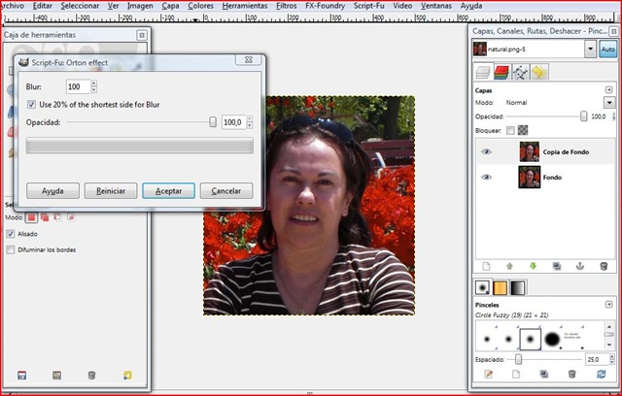Toggle the Alisado checkbox
Viewport: 622px width, 396px height.
(x=11, y=234)
